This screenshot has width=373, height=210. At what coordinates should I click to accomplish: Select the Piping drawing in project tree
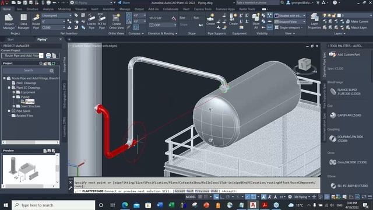30,101
